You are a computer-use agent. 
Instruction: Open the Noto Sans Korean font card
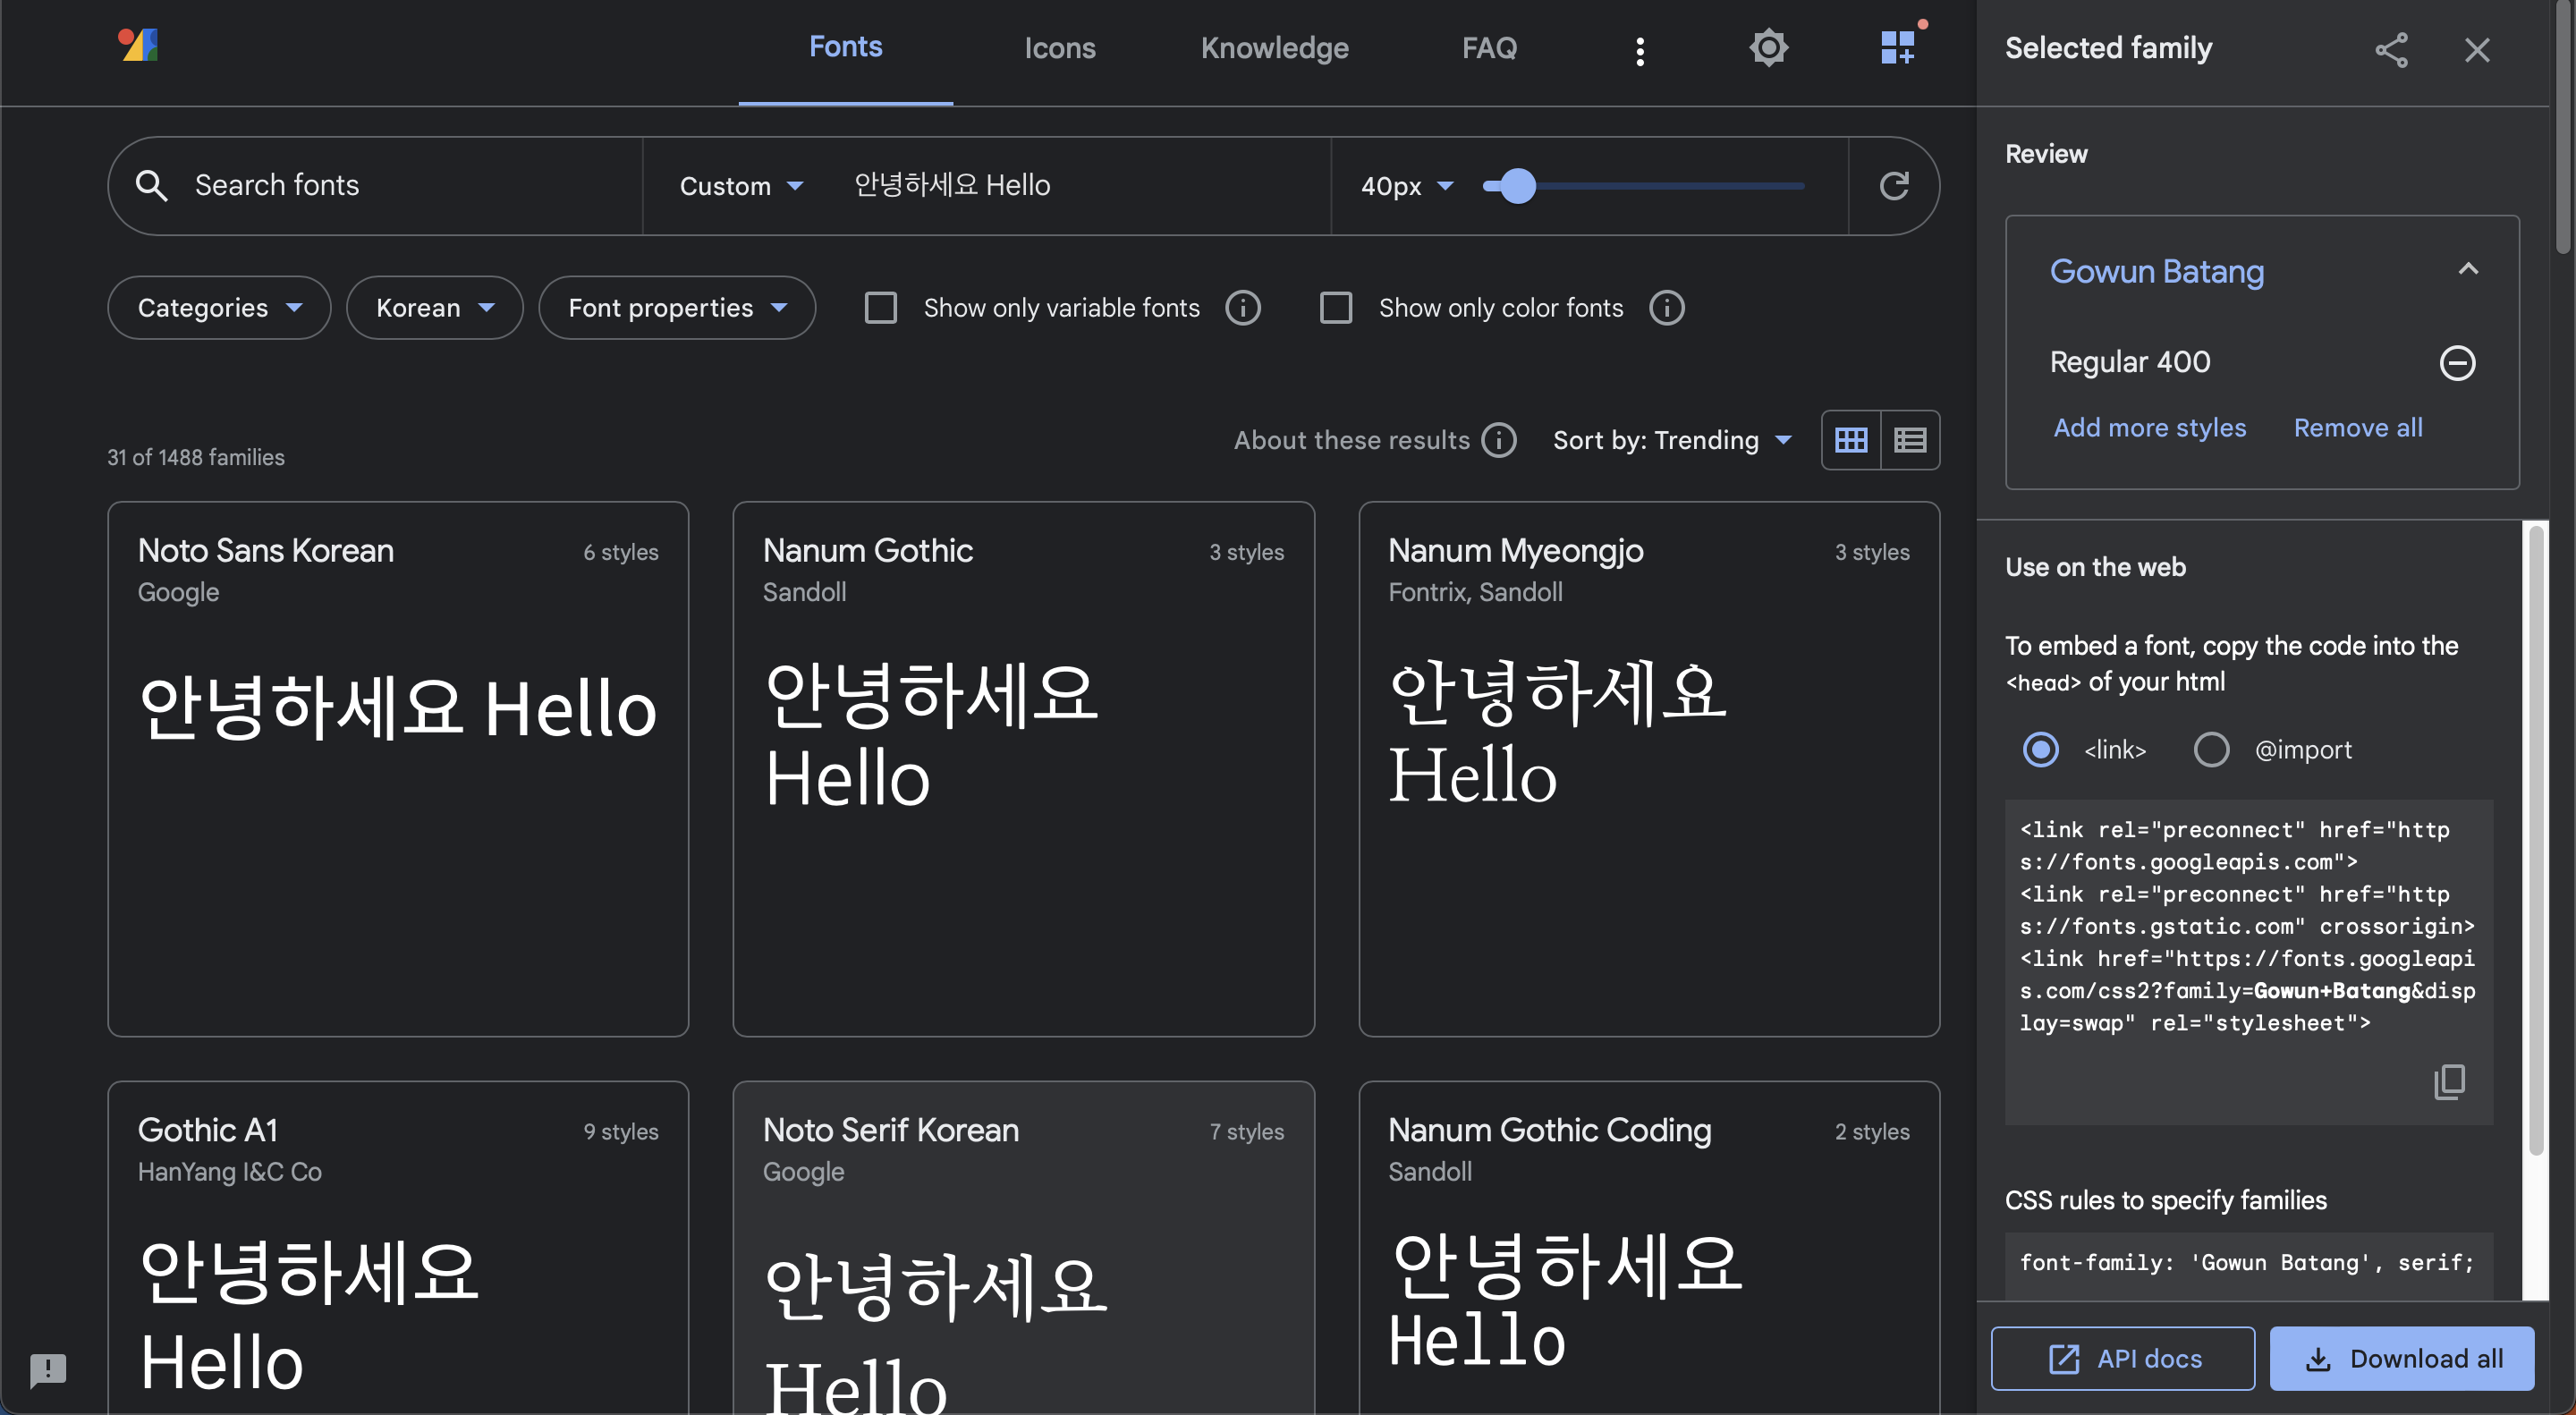(x=398, y=769)
